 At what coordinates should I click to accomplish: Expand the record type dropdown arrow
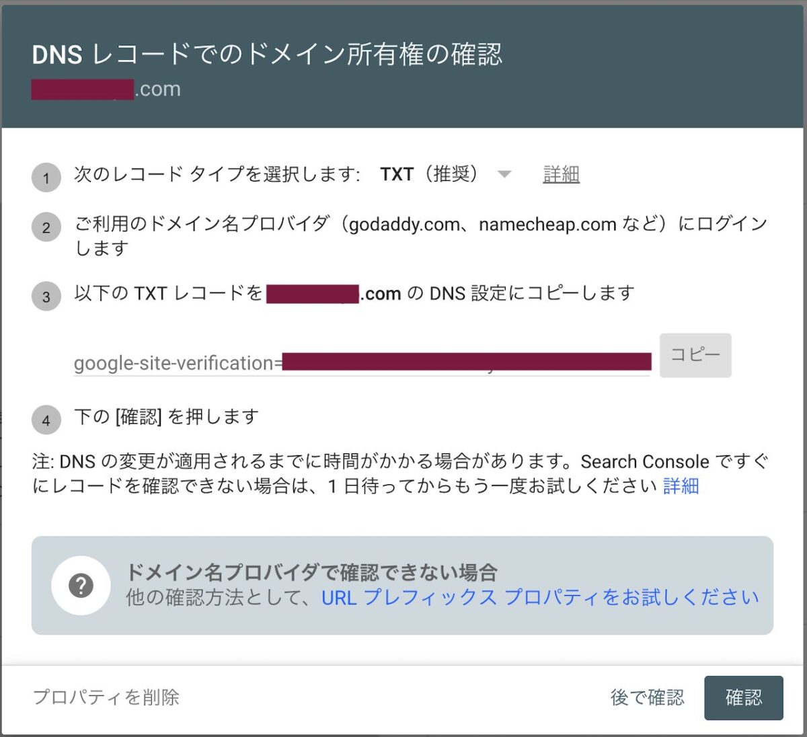[504, 175]
